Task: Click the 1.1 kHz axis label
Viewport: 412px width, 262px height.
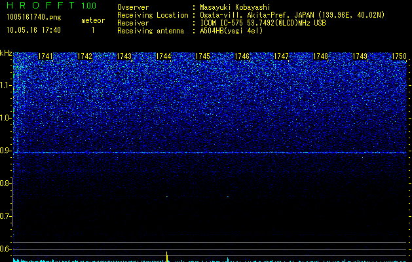Action: coord(6,85)
